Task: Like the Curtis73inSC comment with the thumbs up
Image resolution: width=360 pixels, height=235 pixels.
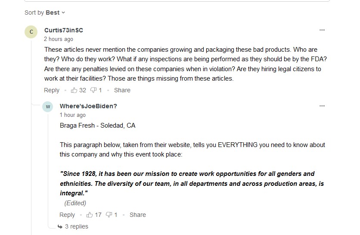Action: [74, 90]
